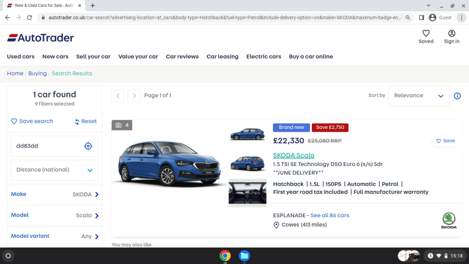Click the photo count camera badge
Image resolution: width=469 pixels, height=264 pixels.
pos(122,125)
